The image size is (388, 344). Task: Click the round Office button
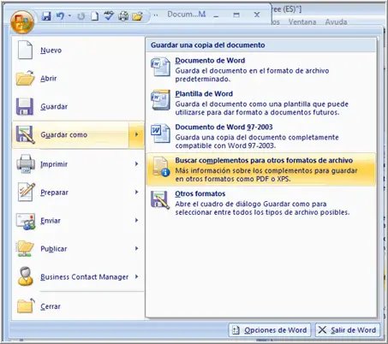[x=22, y=21]
